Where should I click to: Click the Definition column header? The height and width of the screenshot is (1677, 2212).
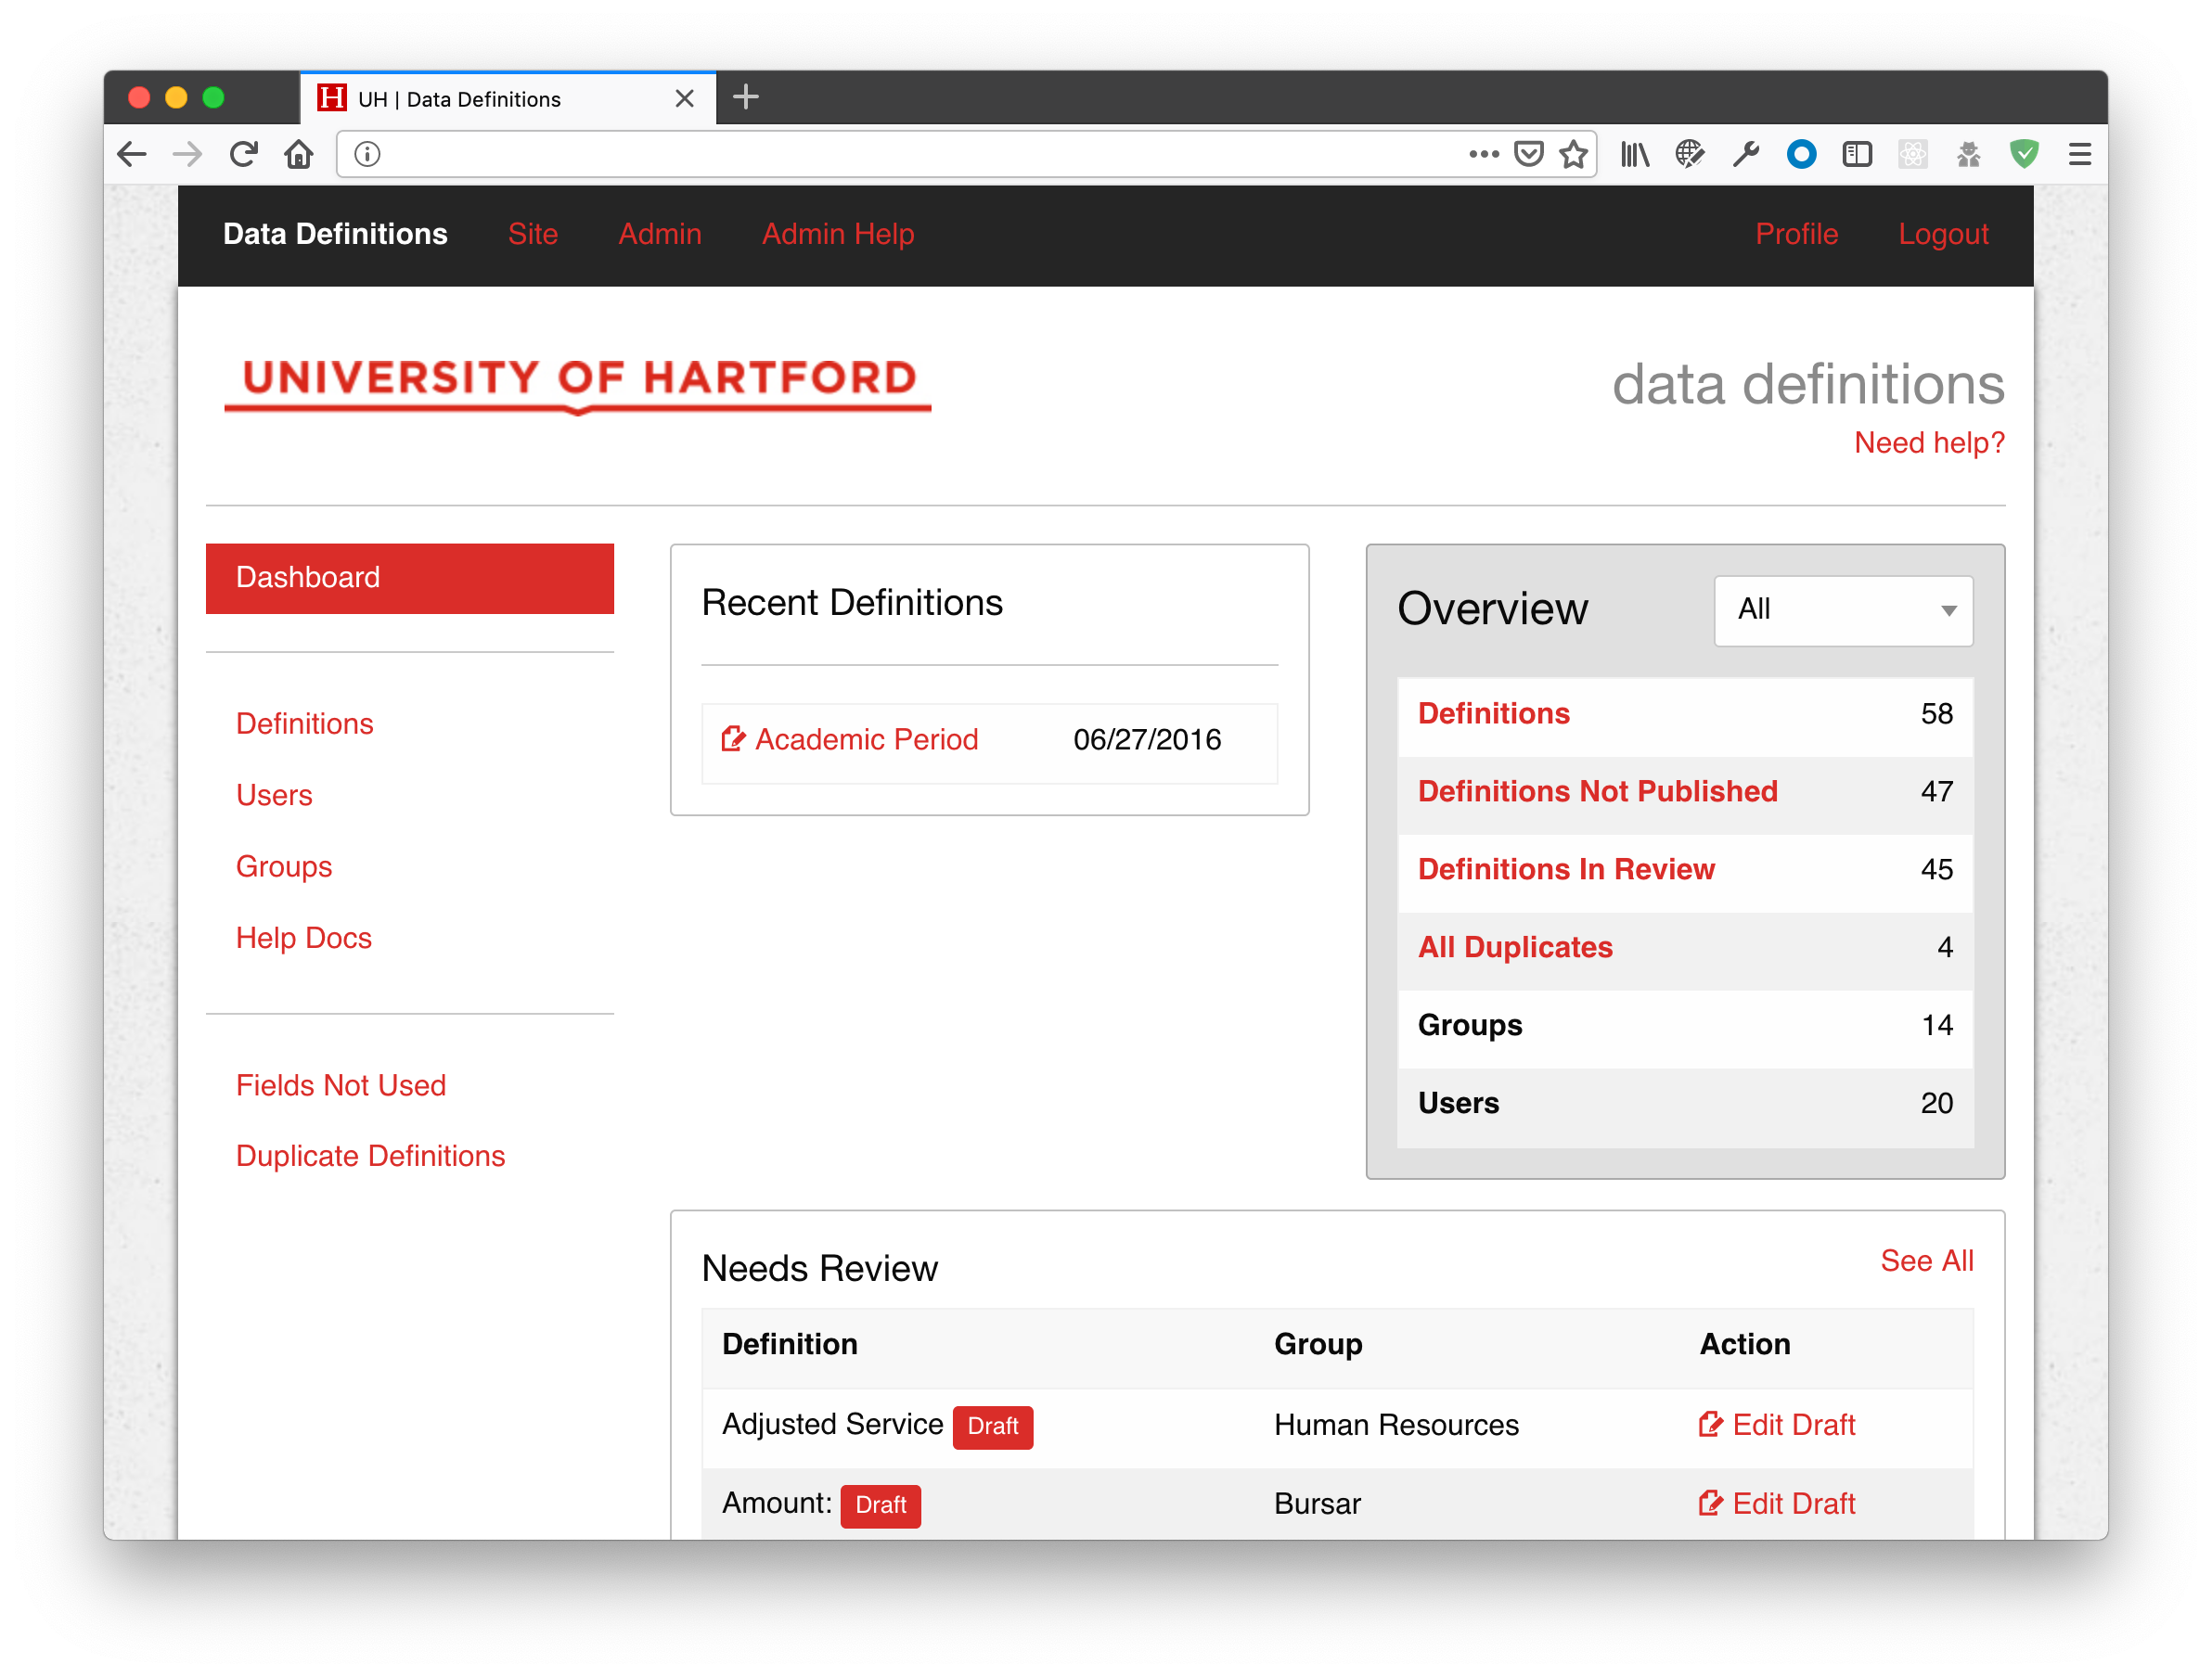[x=790, y=1344]
